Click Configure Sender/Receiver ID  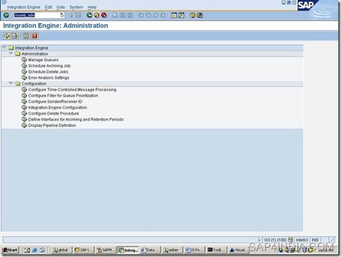click(x=55, y=101)
